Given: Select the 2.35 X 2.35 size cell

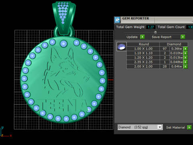Looking at the screenshot, I should pos(143,62).
